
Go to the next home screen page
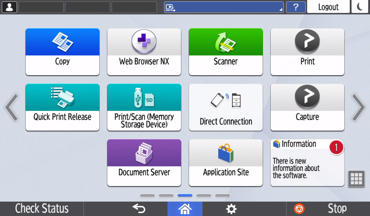click(358, 107)
